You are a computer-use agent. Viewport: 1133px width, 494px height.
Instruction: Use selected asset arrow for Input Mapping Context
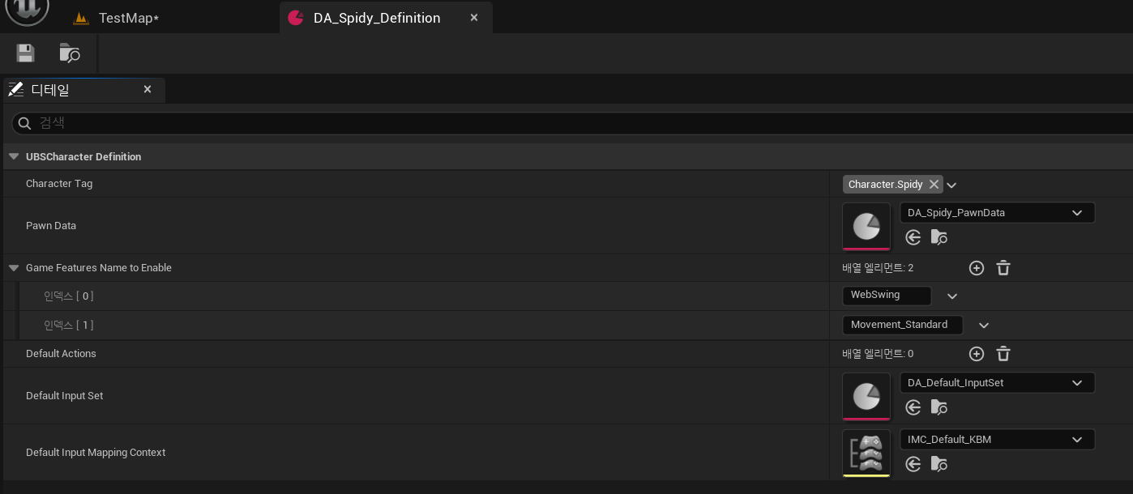[913, 464]
